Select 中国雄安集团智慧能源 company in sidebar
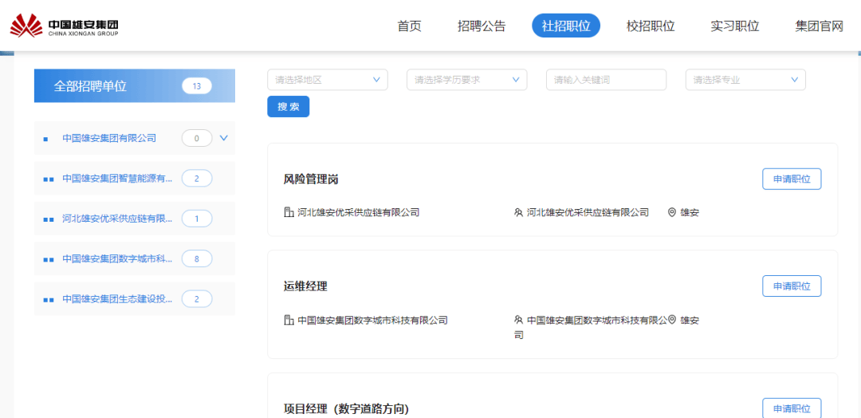Screen dimensions: 861x418 [x=117, y=179]
